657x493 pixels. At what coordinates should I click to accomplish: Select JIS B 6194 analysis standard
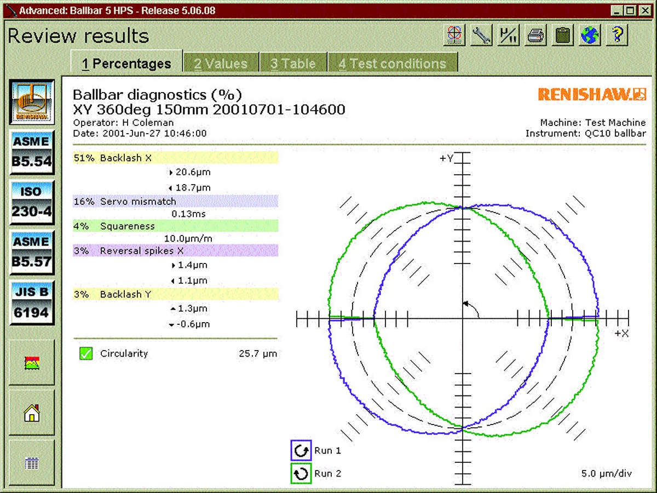32,302
